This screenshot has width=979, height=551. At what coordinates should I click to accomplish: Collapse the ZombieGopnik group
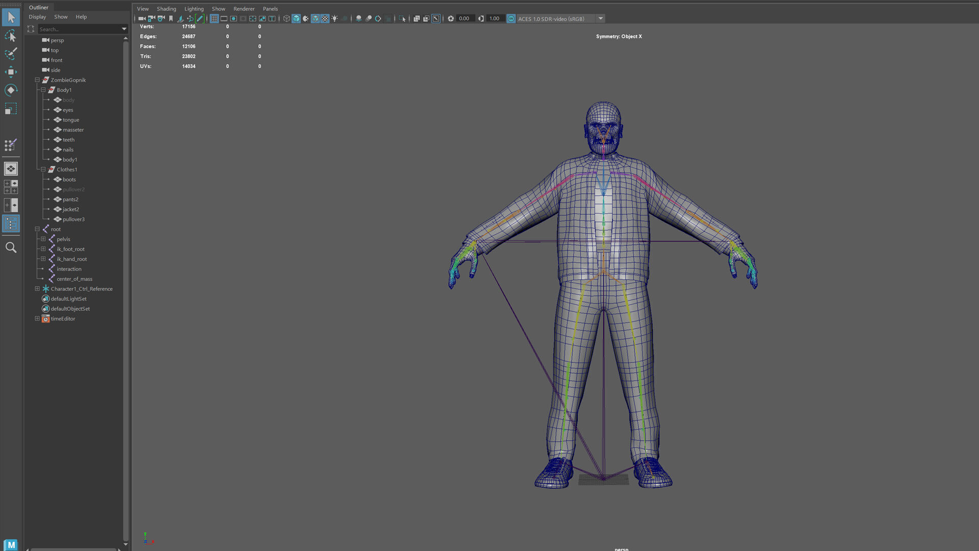click(37, 80)
